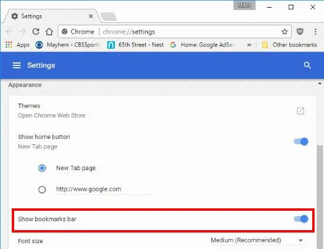Image resolution: width=324 pixels, height=249 pixels.
Task: Open the Font size dropdown
Action: pyautogui.click(x=257, y=240)
